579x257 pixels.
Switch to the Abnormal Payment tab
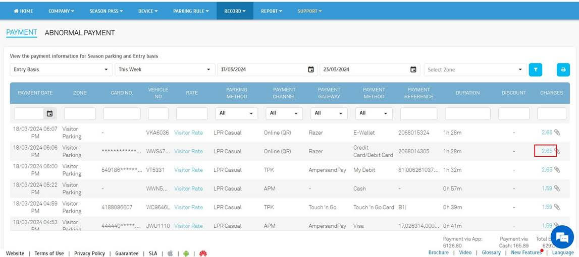click(80, 33)
